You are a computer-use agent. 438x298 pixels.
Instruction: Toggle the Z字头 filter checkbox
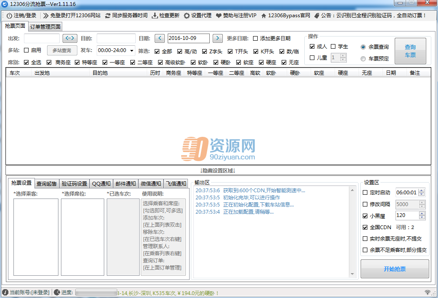(x=204, y=51)
